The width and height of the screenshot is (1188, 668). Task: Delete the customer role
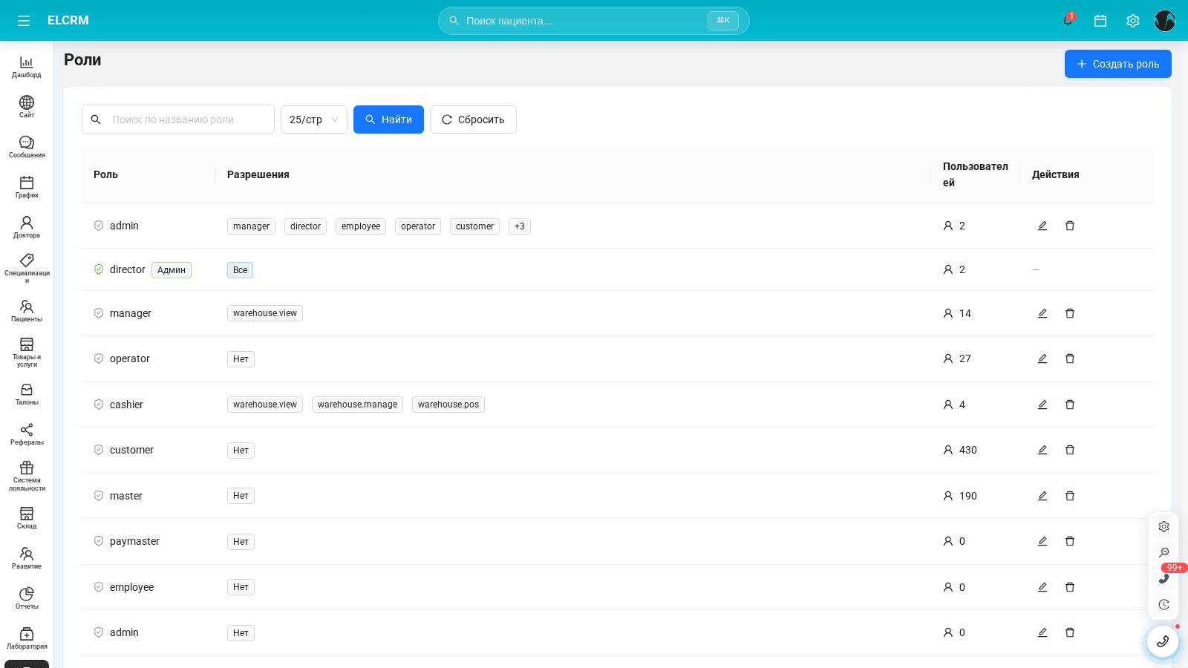(1070, 450)
